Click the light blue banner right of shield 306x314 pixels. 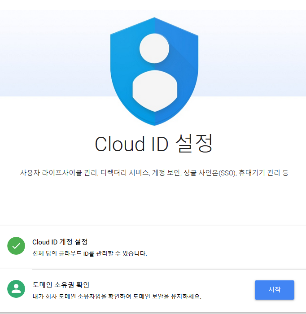(252, 53)
